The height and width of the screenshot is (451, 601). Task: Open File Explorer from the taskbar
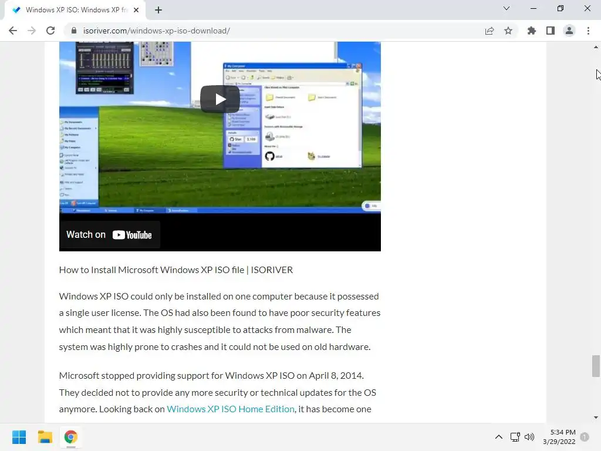click(45, 437)
